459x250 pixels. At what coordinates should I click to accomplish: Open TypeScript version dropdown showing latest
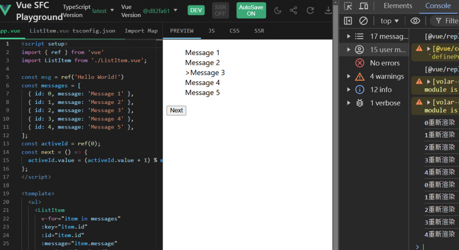(103, 11)
